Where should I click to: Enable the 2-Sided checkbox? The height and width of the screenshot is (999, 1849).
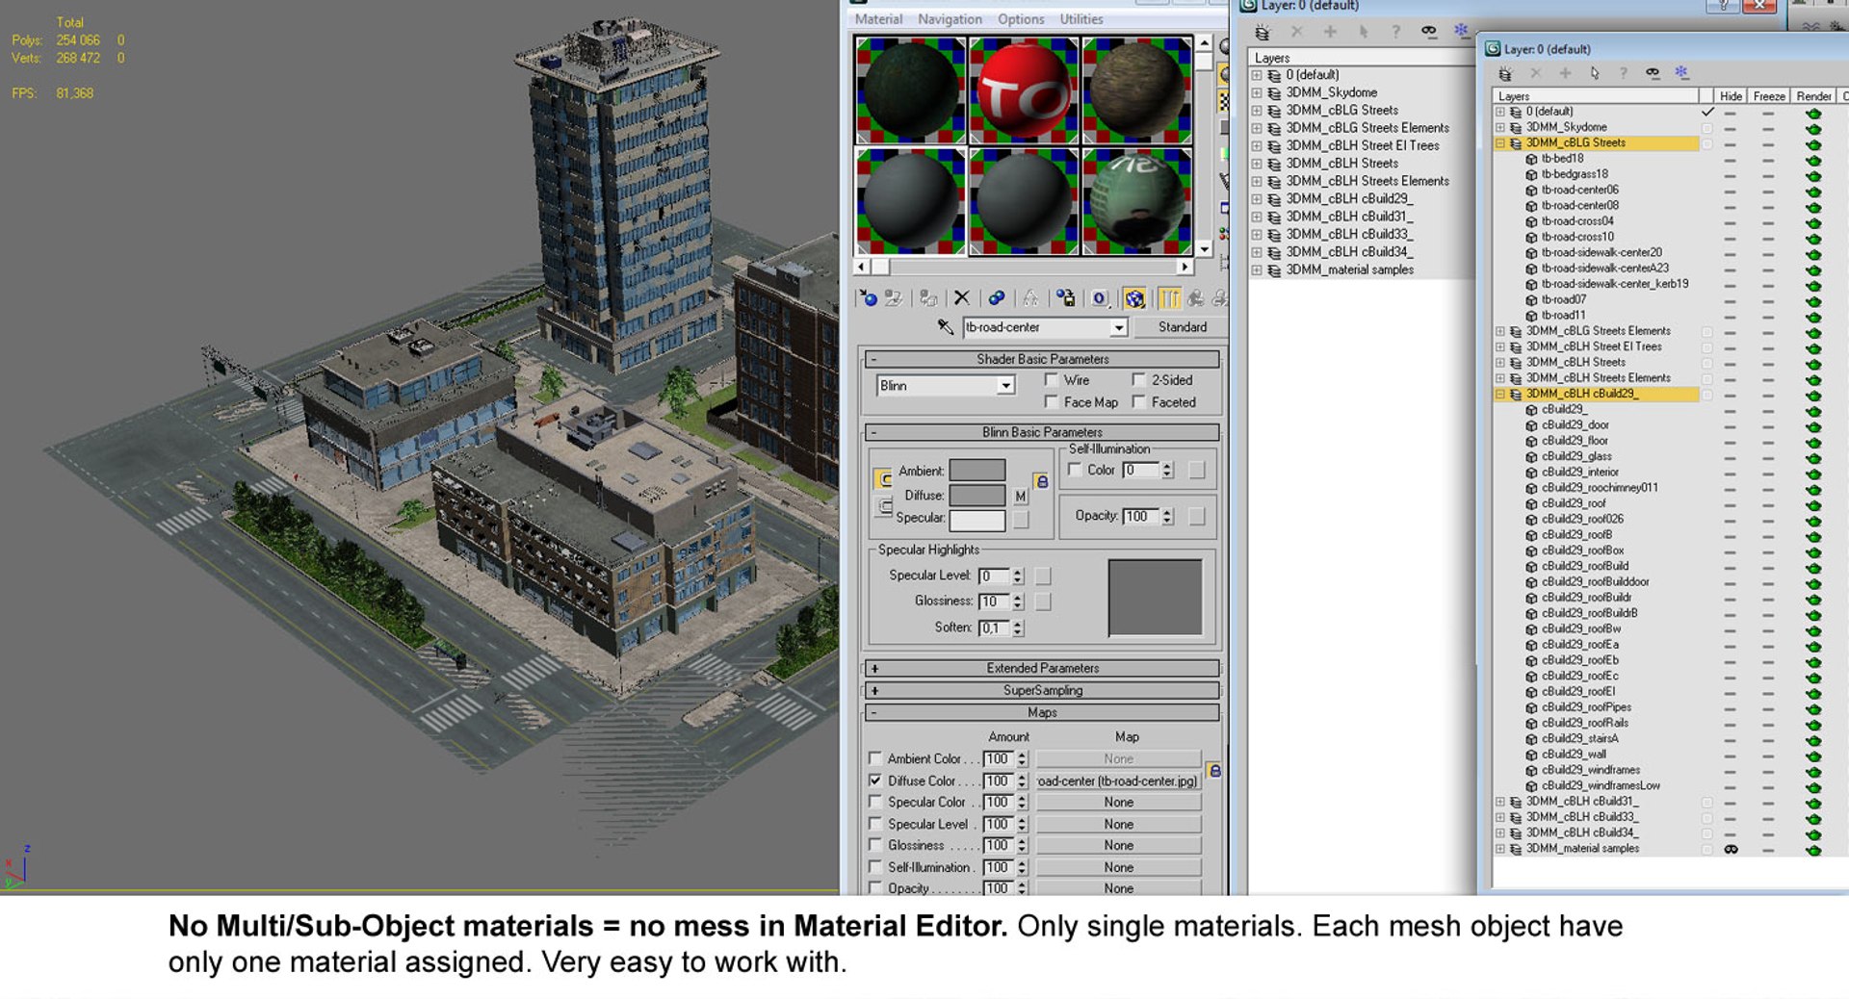pyautogui.click(x=1139, y=380)
